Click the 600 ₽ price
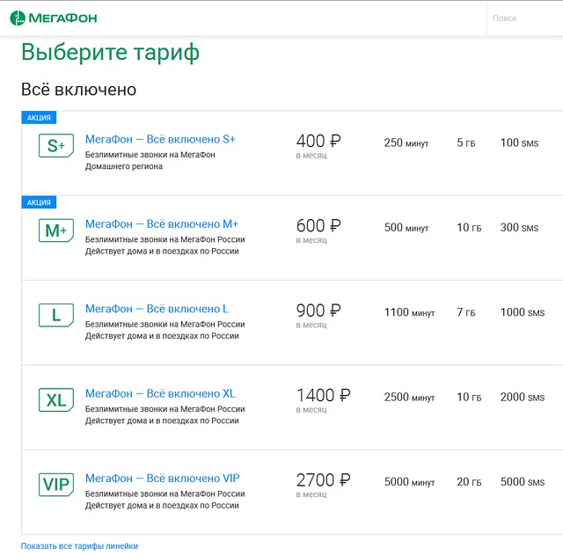 click(x=318, y=225)
